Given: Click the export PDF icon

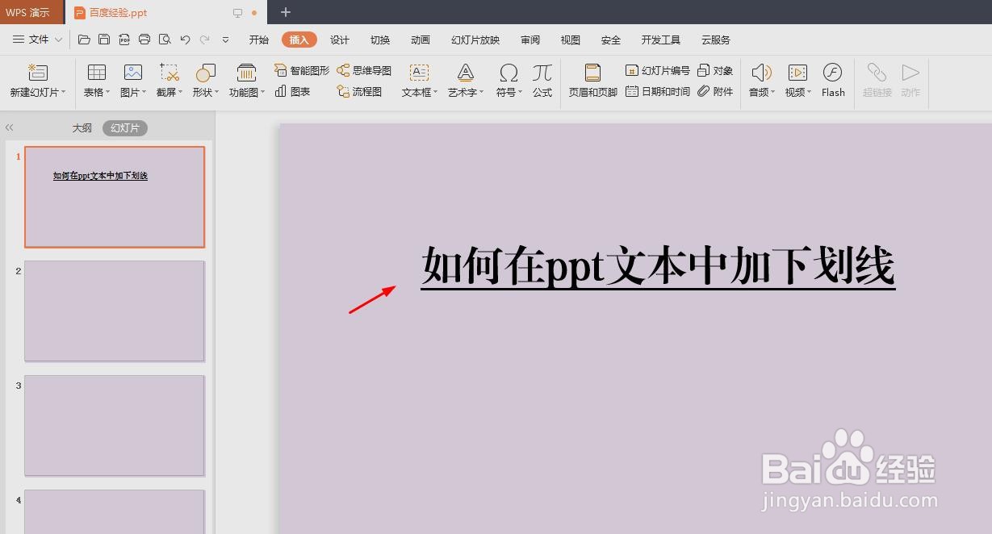Looking at the screenshot, I should tap(124, 40).
